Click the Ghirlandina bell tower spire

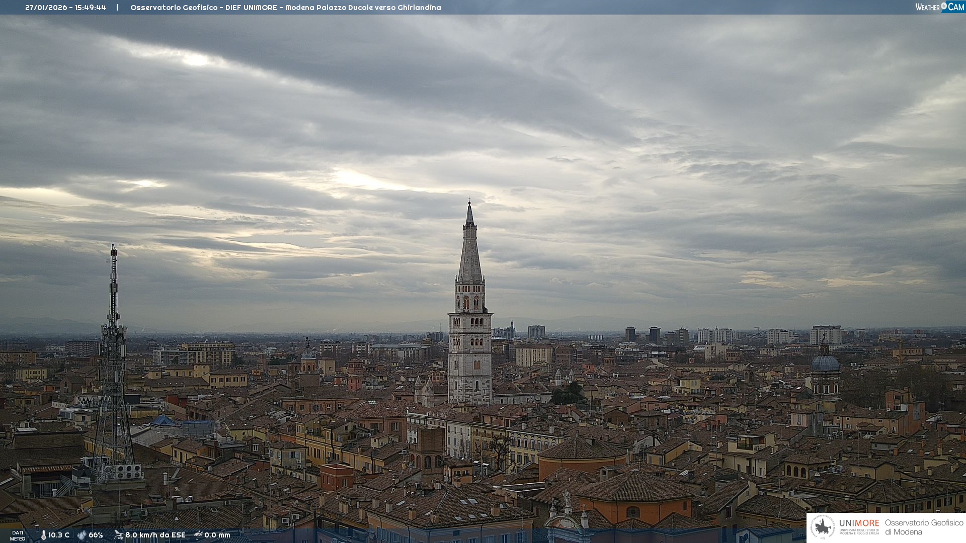tap(470, 251)
